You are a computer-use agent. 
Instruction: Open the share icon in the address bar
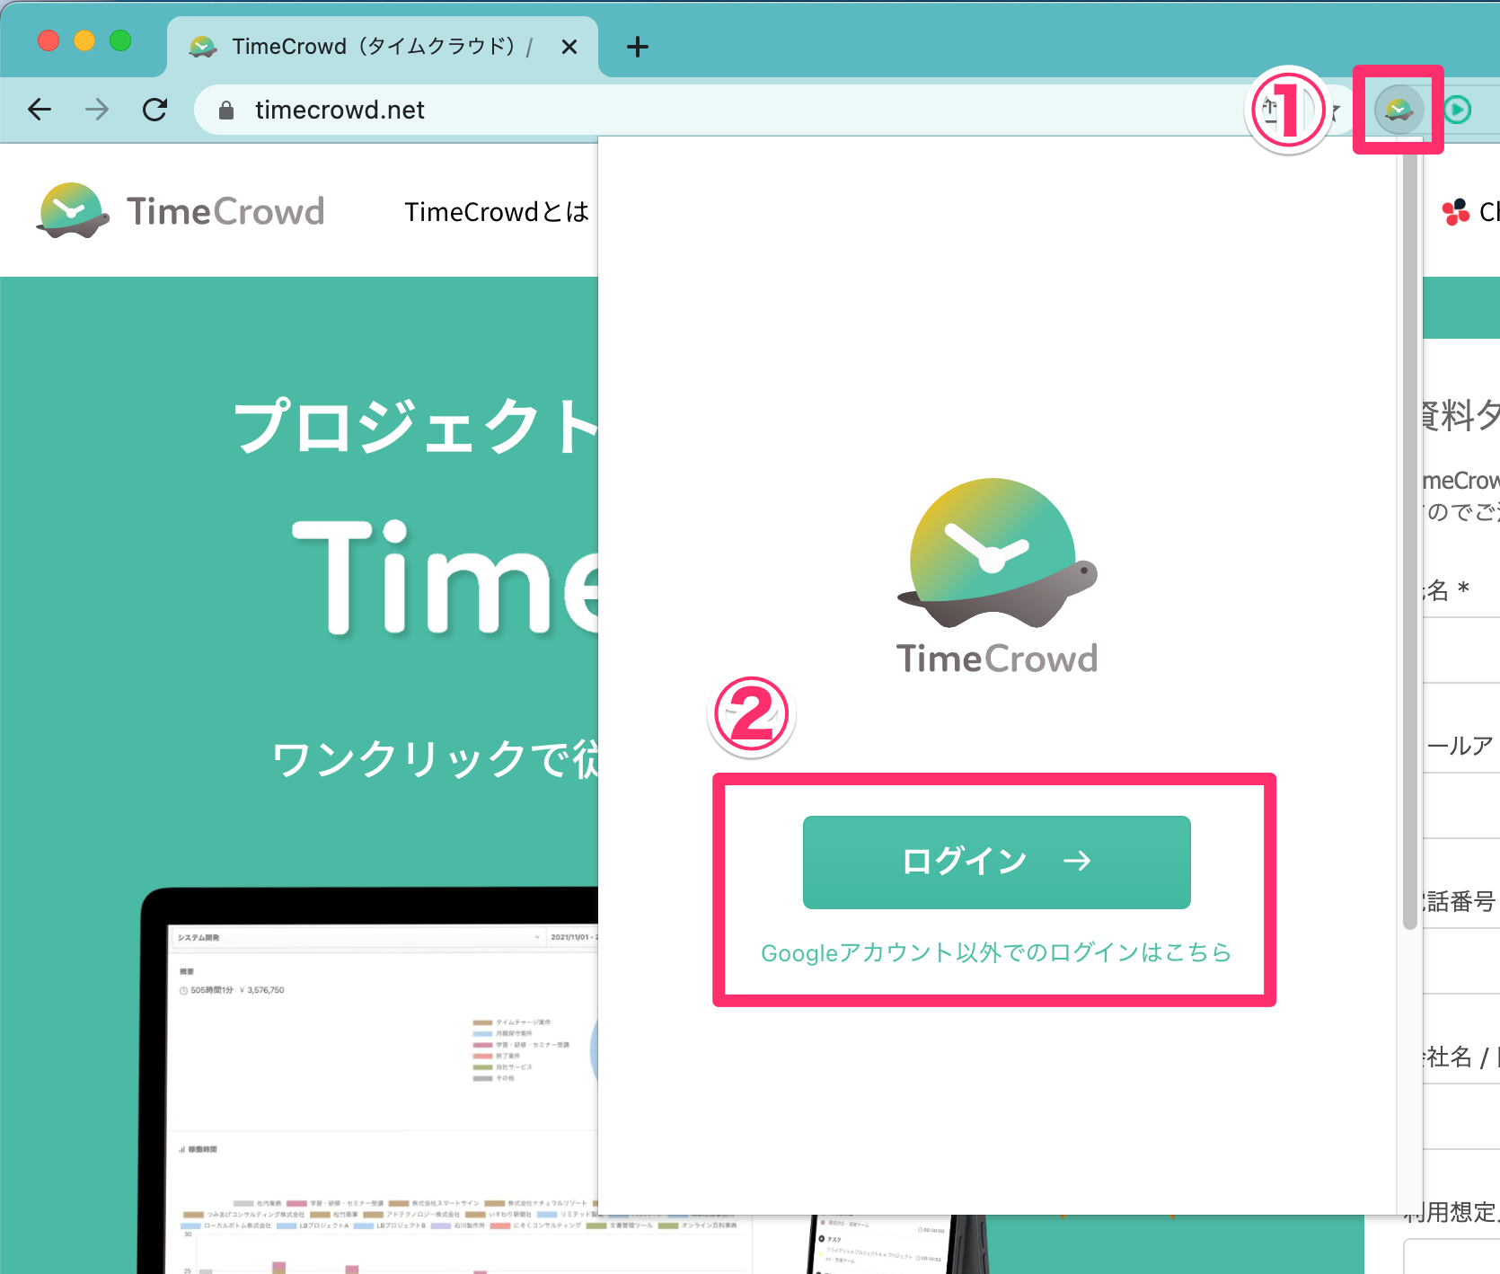point(1270,109)
